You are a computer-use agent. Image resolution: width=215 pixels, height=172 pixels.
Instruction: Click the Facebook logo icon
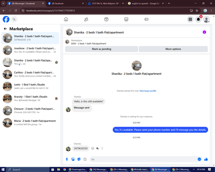tap(6, 19)
